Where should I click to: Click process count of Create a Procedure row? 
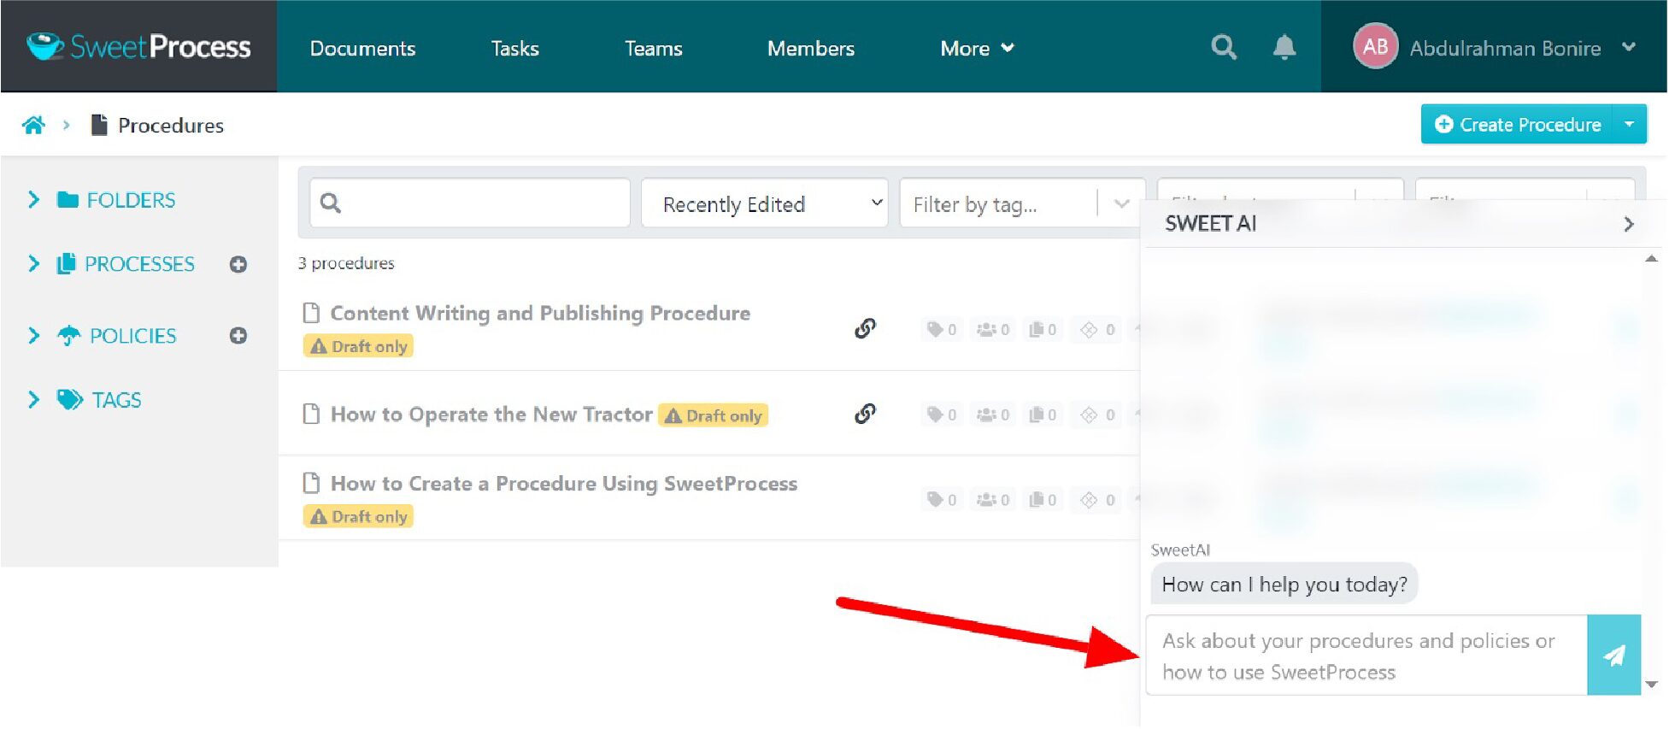(x=1043, y=500)
